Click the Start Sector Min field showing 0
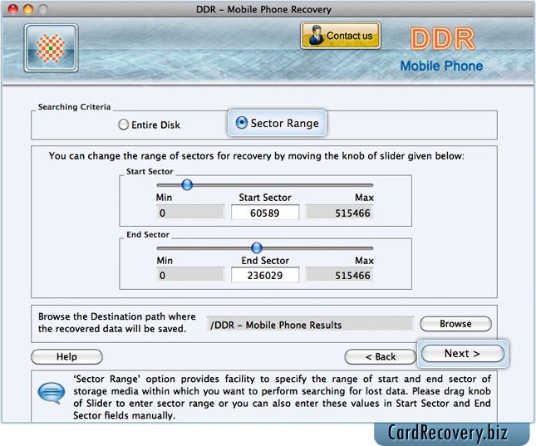Screen dimensions: 536x446 (x=190, y=213)
